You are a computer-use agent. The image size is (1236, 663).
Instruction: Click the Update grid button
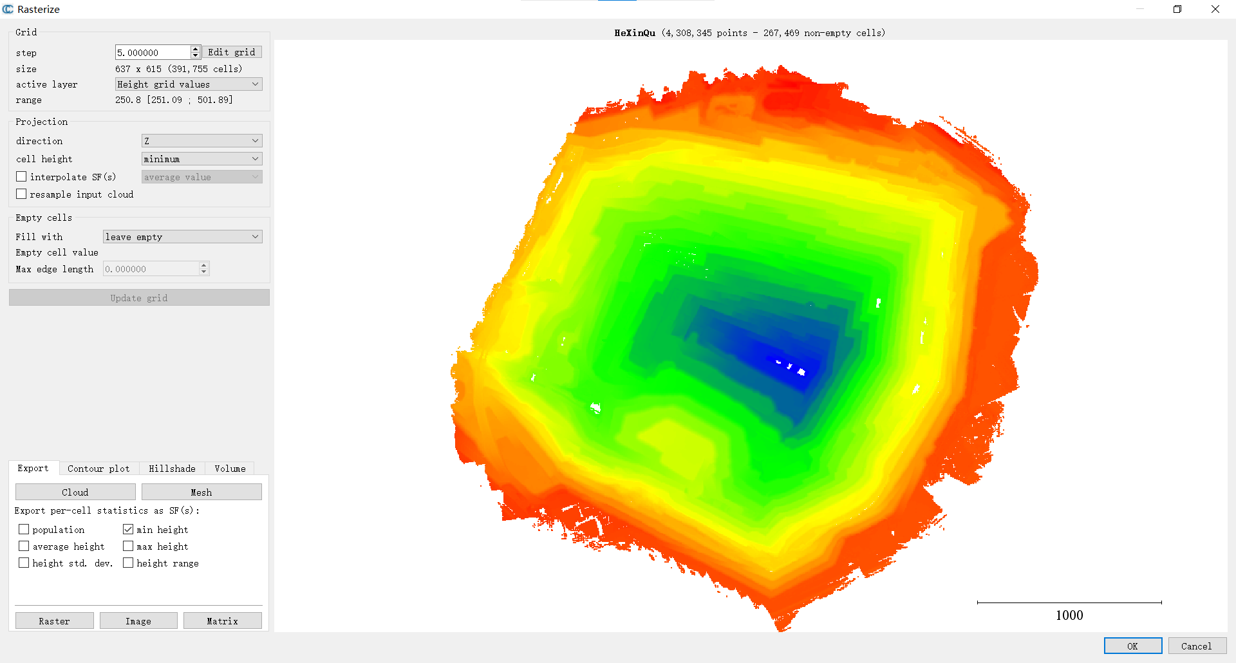(x=139, y=297)
